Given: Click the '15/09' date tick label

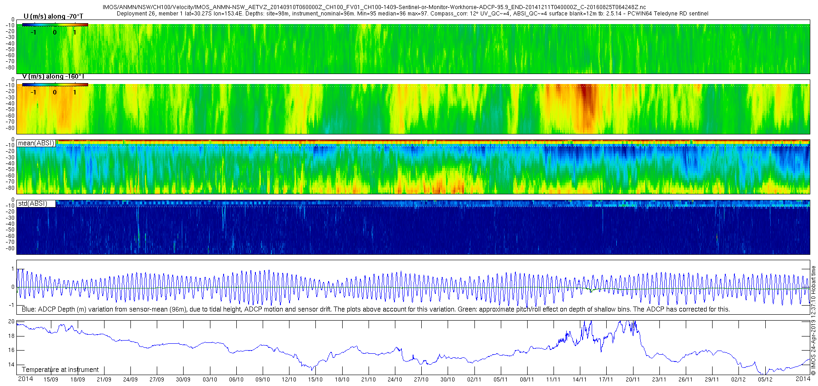Looking at the screenshot, I should click(x=50, y=380).
